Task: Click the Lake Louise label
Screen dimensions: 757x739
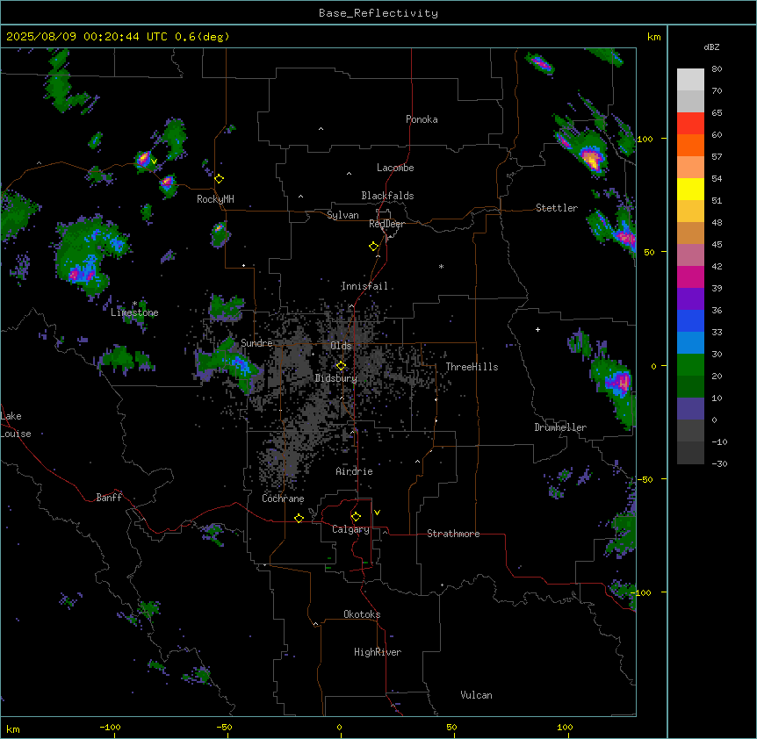Action: tap(16, 425)
